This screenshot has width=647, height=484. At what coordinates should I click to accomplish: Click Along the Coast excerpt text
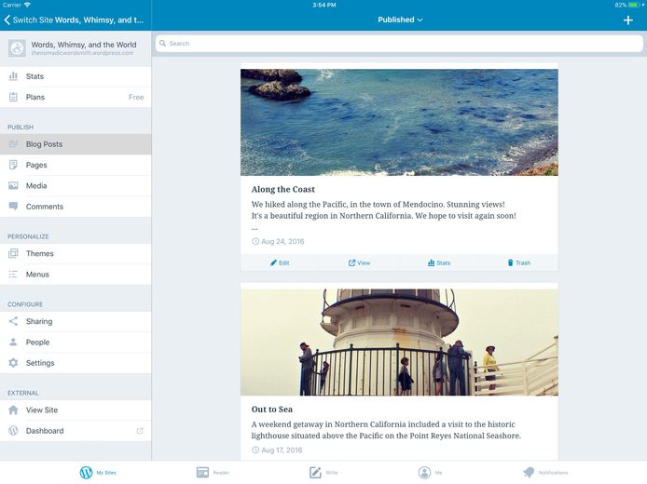click(384, 216)
